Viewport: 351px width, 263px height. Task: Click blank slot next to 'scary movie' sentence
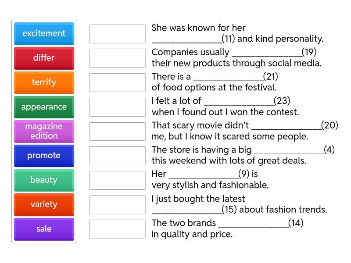(117, 131)
